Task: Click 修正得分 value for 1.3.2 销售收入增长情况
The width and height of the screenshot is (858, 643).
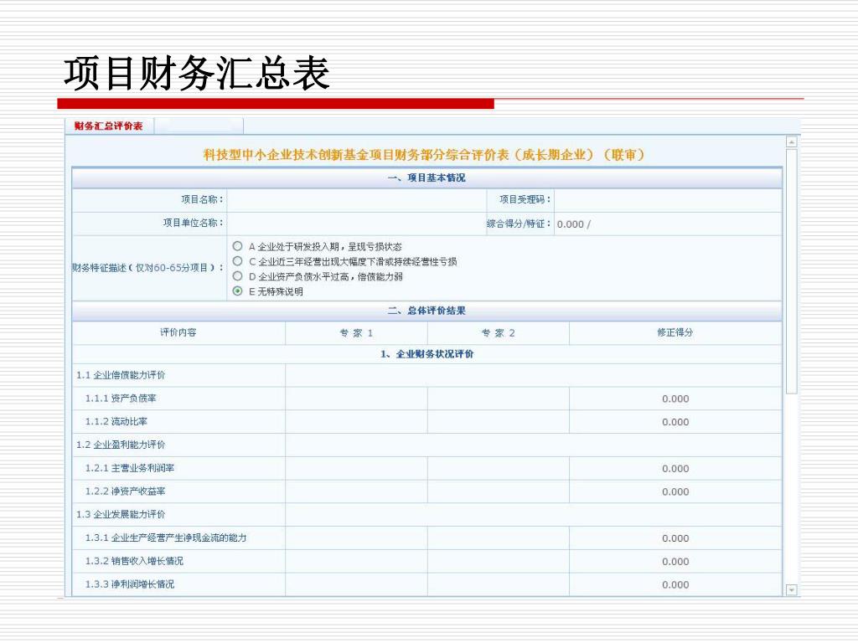Action: pyautogui.click(x=675, y=562)
